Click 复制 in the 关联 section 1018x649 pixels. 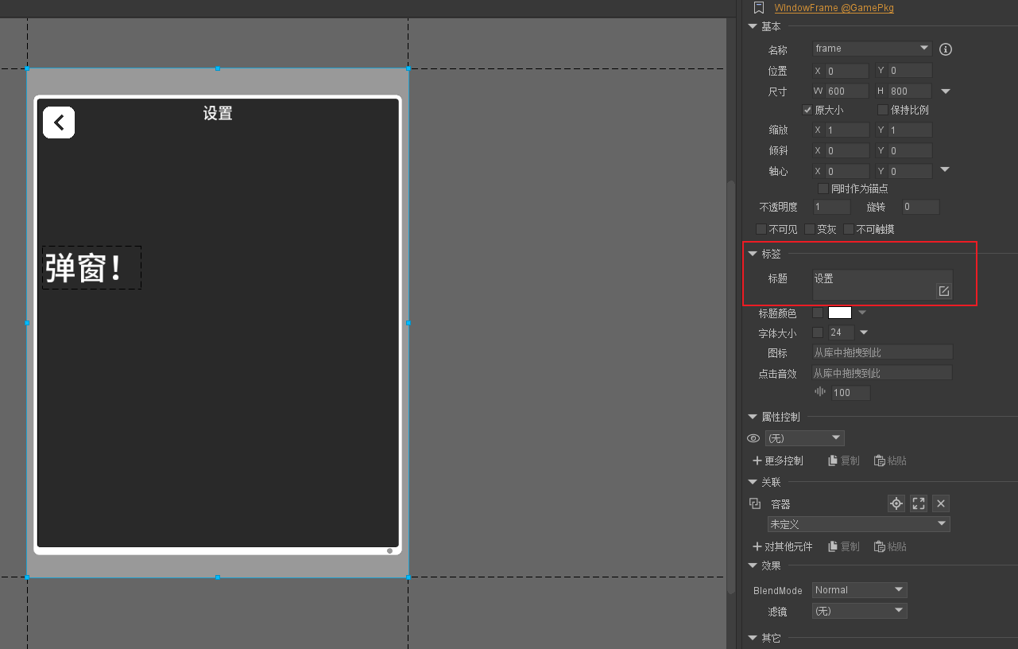[844, 546]
